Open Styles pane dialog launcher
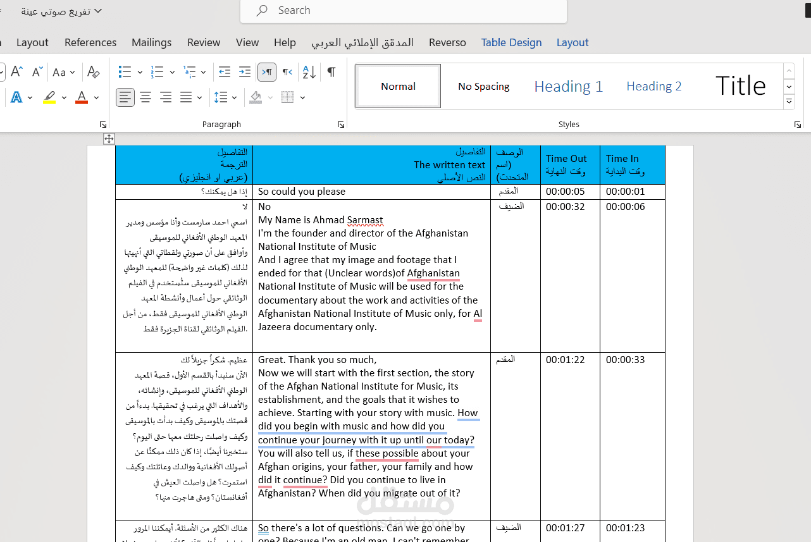The image size is (811, 542). coord(798,125)
